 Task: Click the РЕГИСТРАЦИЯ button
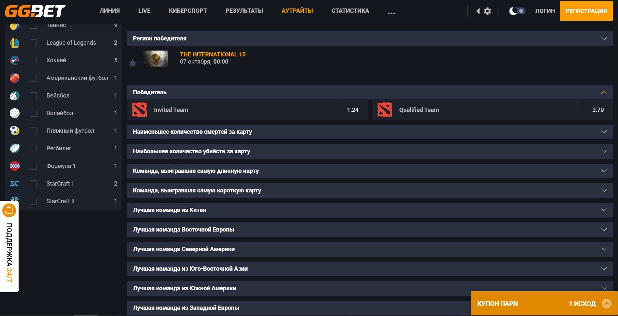586,11
